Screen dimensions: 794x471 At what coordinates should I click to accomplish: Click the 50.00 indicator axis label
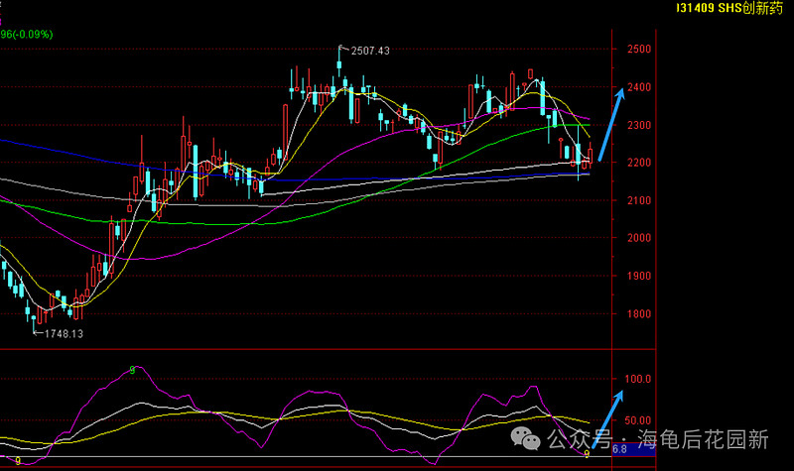click(x=637, y=420)
